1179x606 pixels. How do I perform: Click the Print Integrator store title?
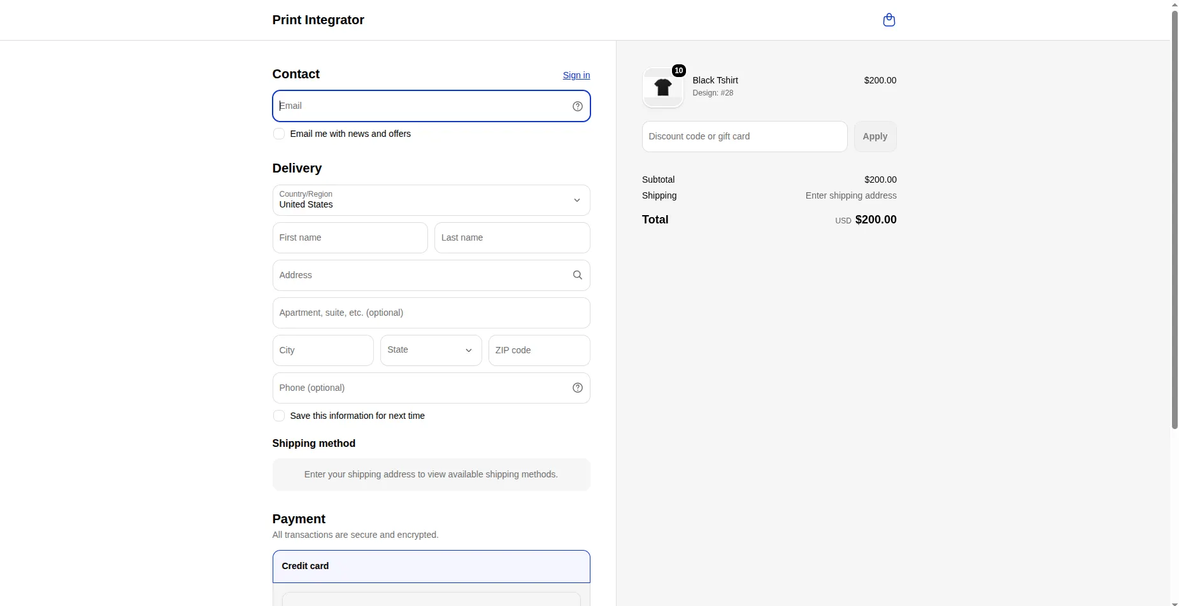tap(318, 20)
